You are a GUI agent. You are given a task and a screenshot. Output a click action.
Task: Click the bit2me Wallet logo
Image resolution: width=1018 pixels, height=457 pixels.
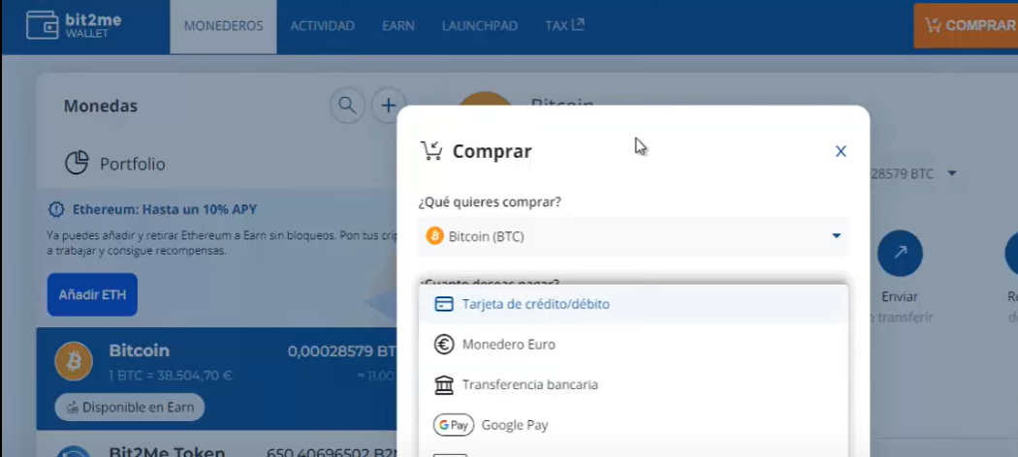coord(74,24)
